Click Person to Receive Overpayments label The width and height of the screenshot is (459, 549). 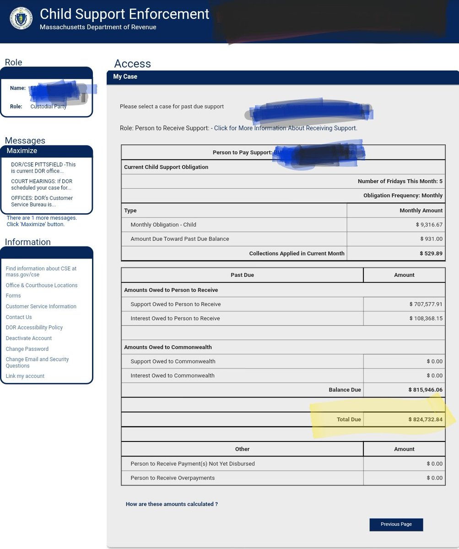click(173, 478)
